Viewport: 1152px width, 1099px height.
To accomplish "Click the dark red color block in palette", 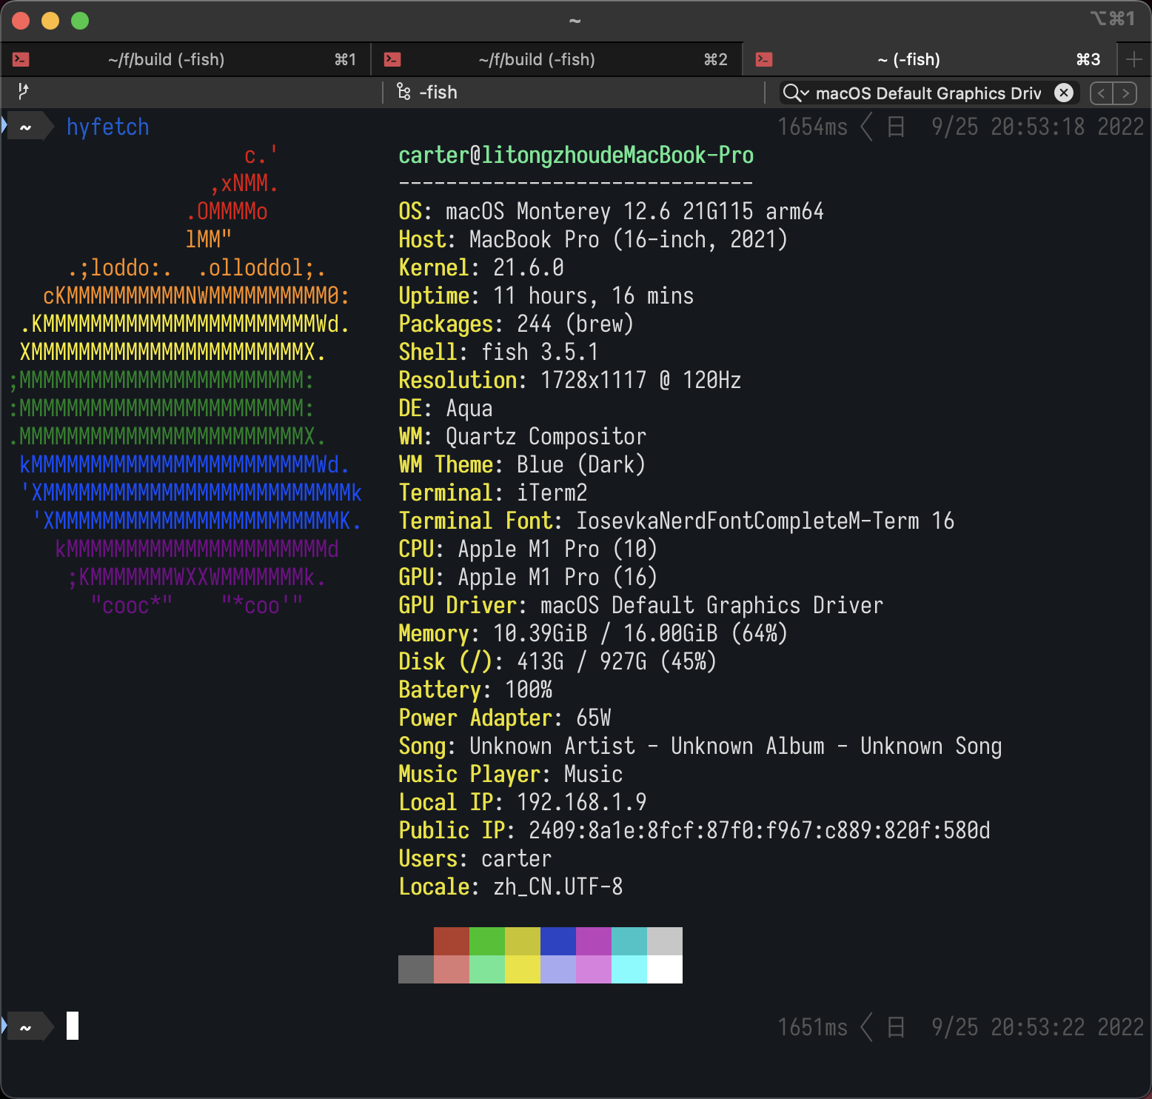I will click(x=452, y=941).
